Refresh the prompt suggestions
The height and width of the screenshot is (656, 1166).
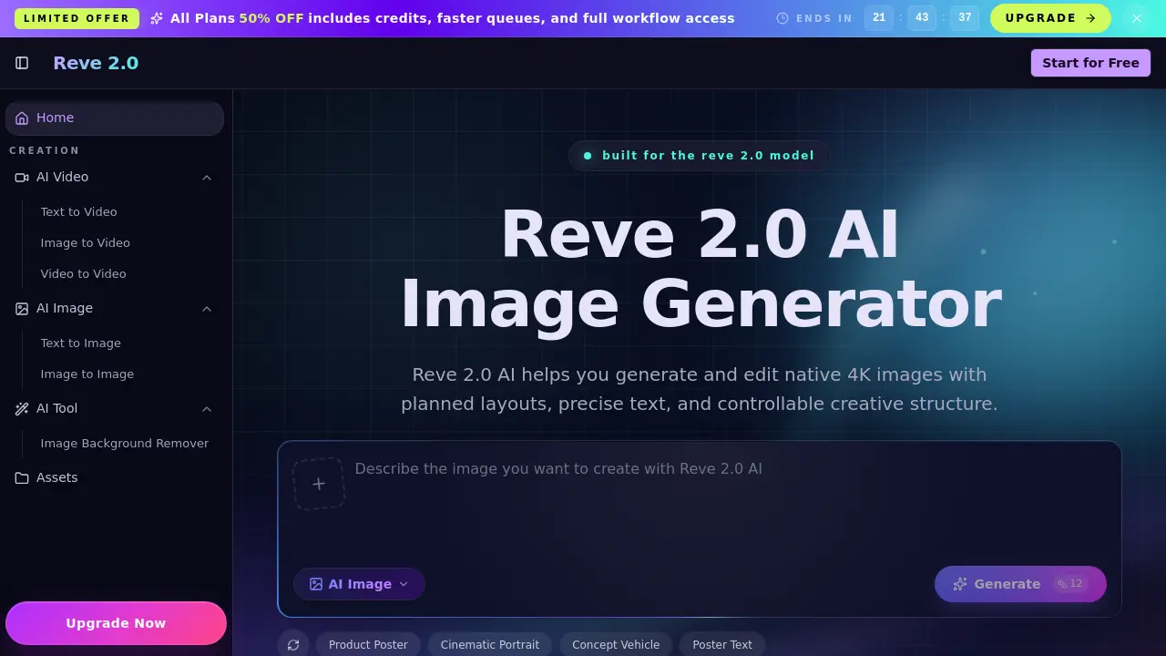[x=293, y=645]
